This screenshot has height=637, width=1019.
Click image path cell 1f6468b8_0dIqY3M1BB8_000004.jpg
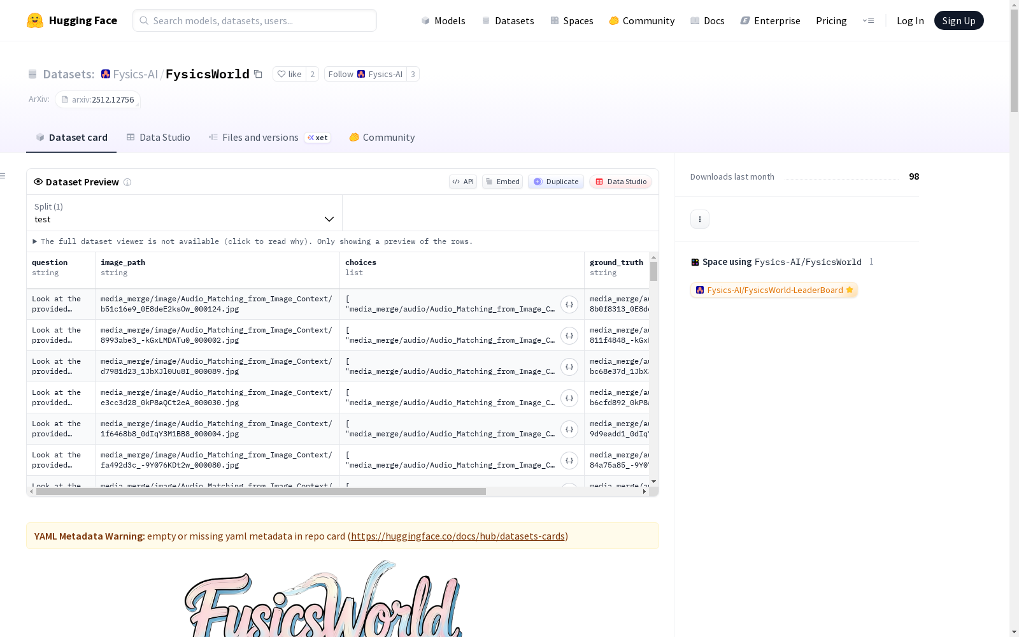point(218,429)
